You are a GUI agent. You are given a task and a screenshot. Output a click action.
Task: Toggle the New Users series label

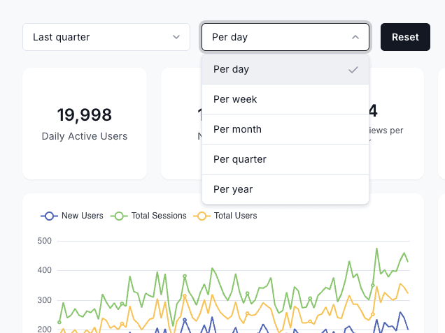pos(82,216)
